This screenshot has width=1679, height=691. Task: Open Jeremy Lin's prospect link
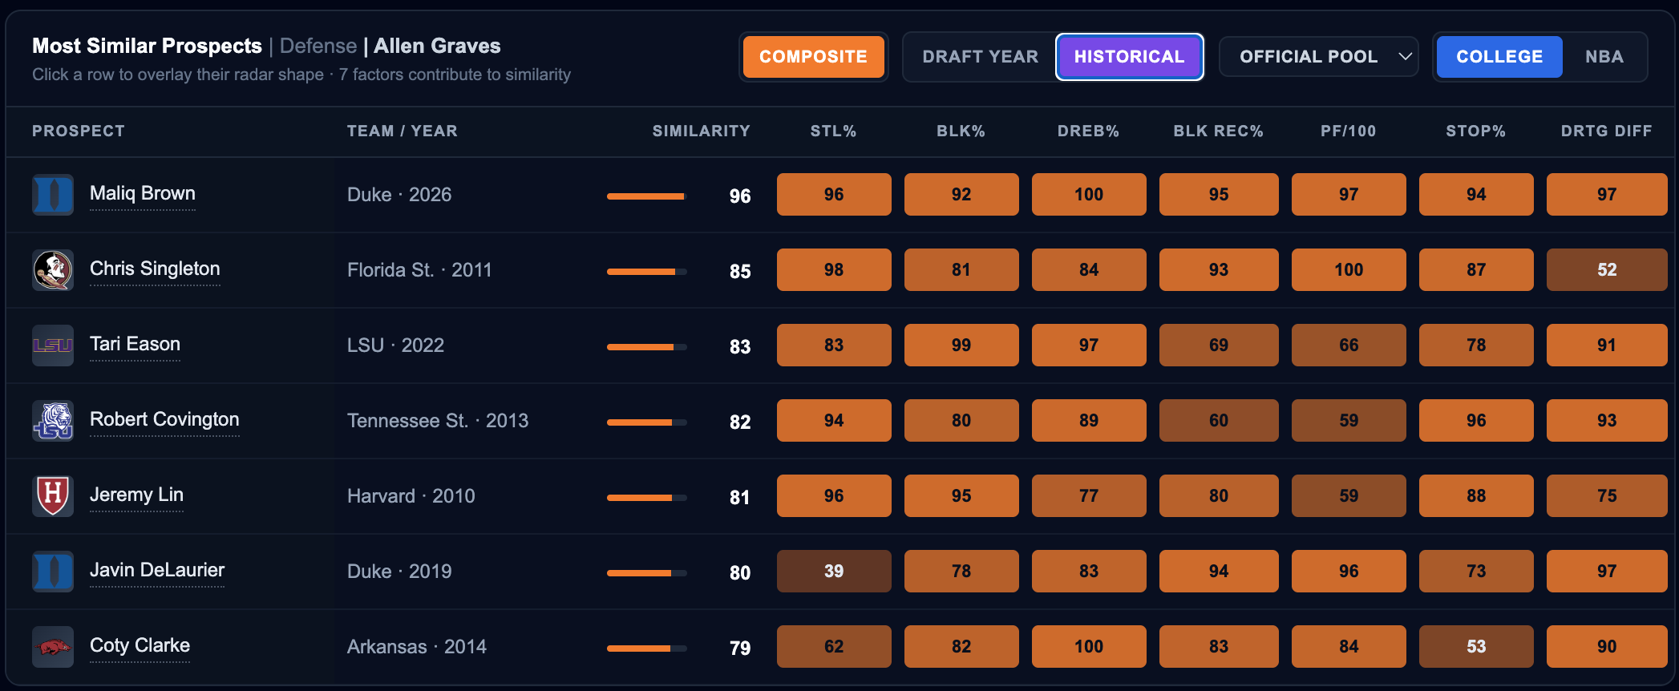click(x=136, y=495)
